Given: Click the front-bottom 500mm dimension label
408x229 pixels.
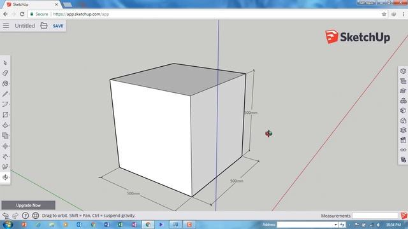Looking at the screenshot, I should tap(133, 193).
